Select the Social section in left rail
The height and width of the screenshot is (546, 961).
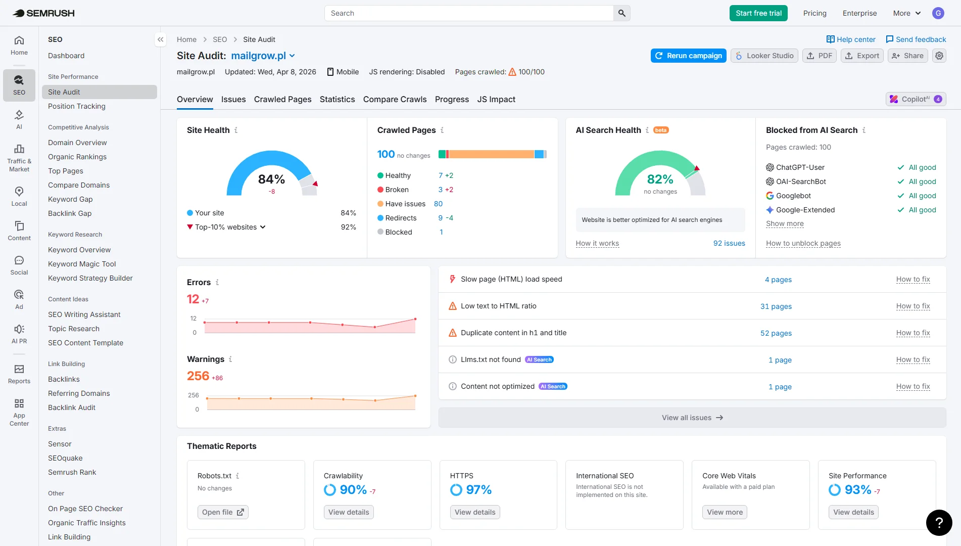[19, 264]
